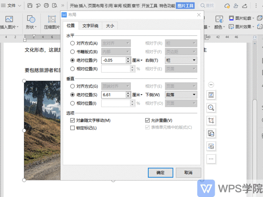
Task: Open the 插入 ribbon tab
Action: click(83, 6)
